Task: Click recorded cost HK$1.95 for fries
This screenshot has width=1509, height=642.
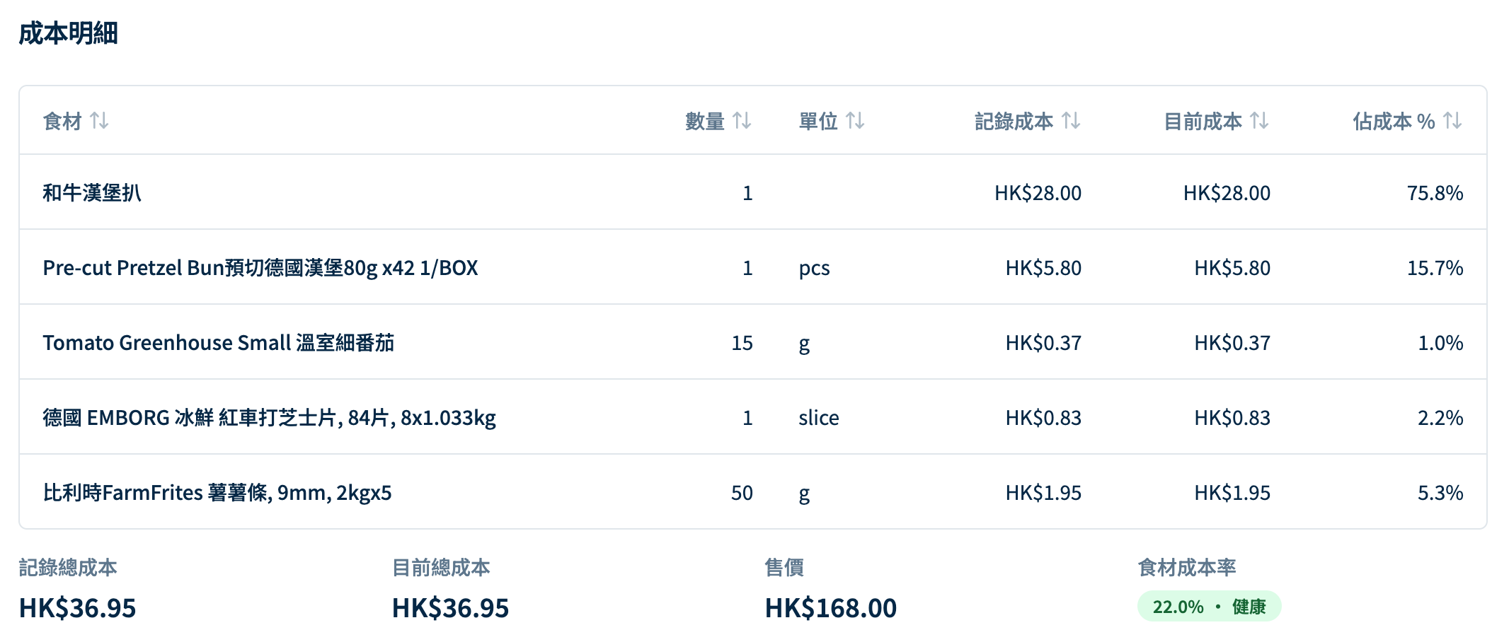Action: 1043,493
